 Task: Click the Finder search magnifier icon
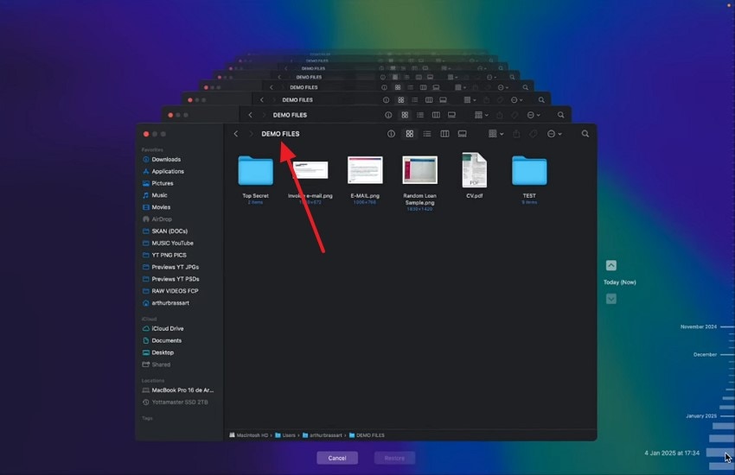(x=585, y=134)
